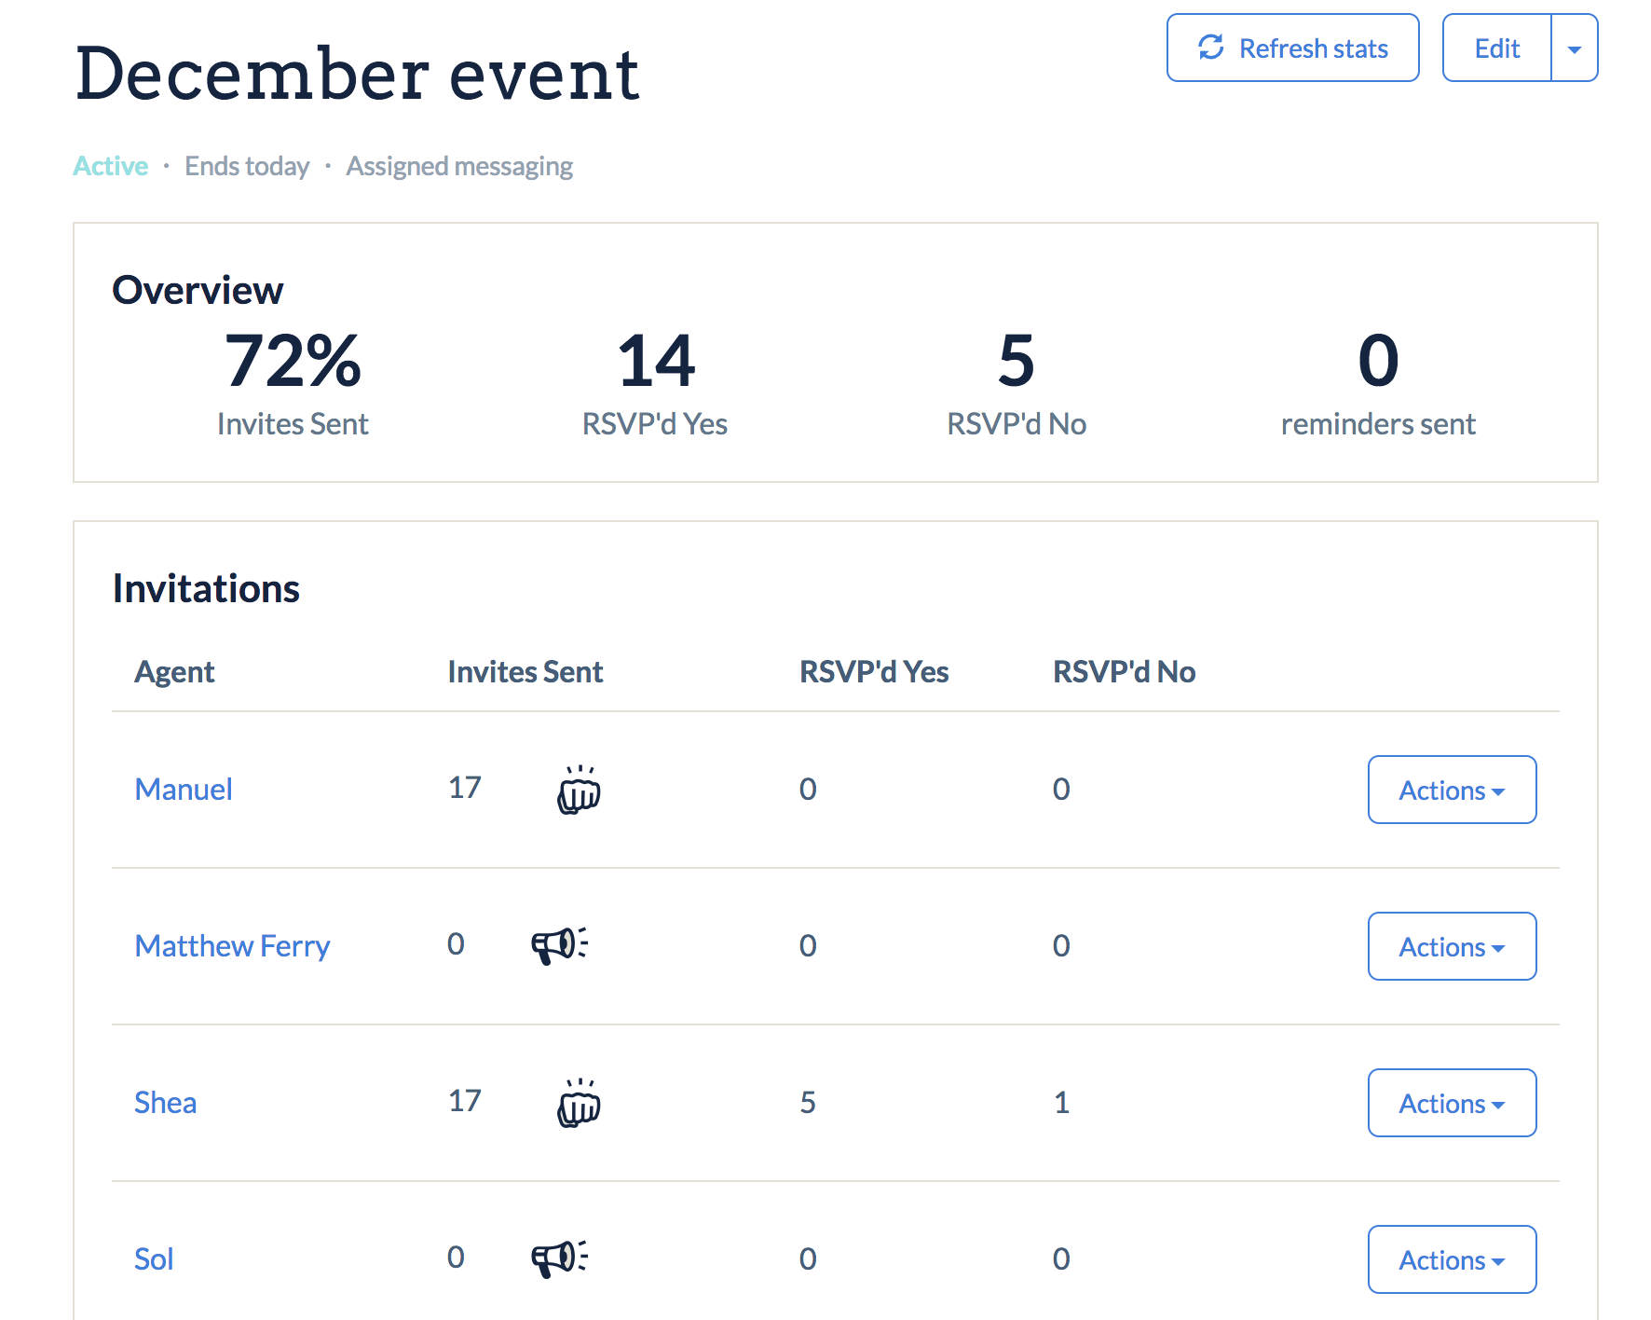Viewport: 1651px width, 1320px height.
Task: Open the Actions dropdown for Matthew Ferry
Action: pos(1452,946)
